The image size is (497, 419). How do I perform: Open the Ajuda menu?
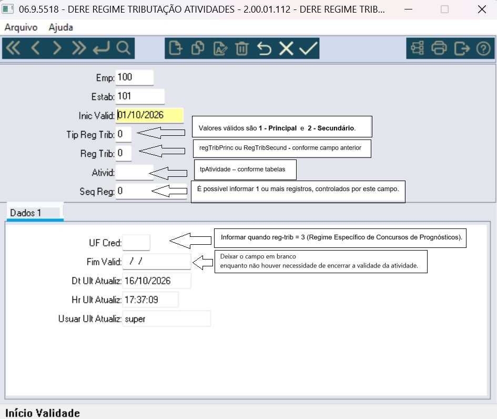click(x=61, y=27)
